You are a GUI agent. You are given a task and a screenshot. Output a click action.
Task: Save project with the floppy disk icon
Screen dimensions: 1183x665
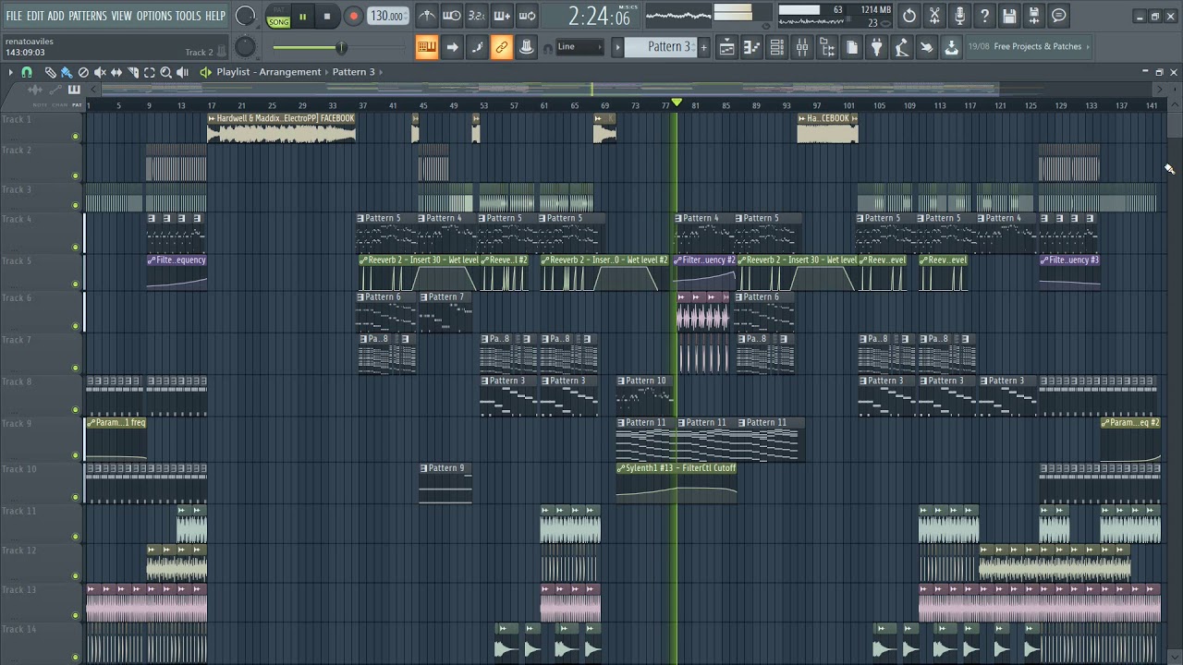click(1009, 15)
